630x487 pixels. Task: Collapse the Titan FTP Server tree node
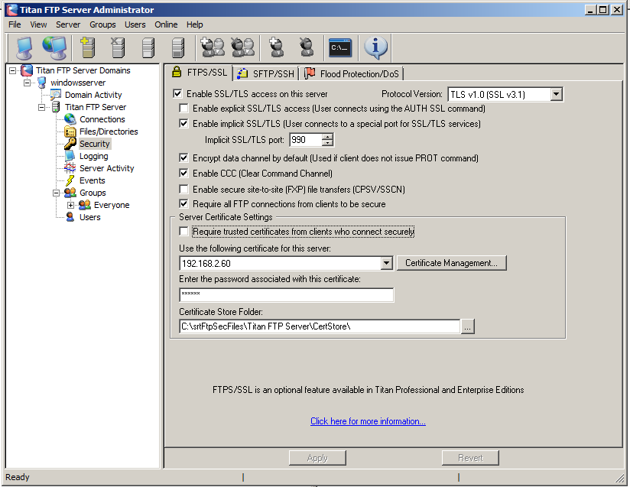42,107
